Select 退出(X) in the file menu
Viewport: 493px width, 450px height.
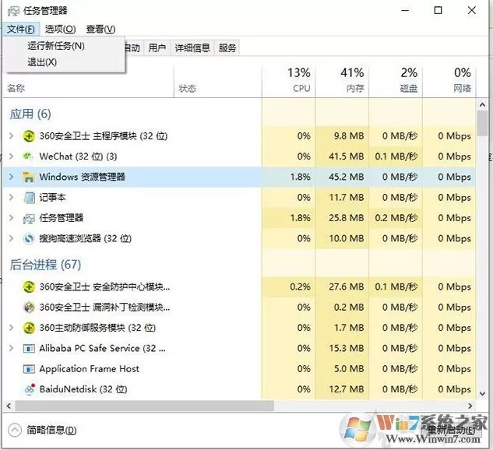tap(42, 62)
